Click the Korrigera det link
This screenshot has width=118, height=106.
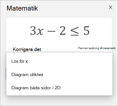(x=27, y=49)
